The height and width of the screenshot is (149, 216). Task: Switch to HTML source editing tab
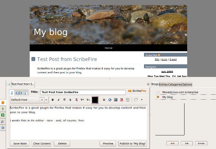point(19,93)
